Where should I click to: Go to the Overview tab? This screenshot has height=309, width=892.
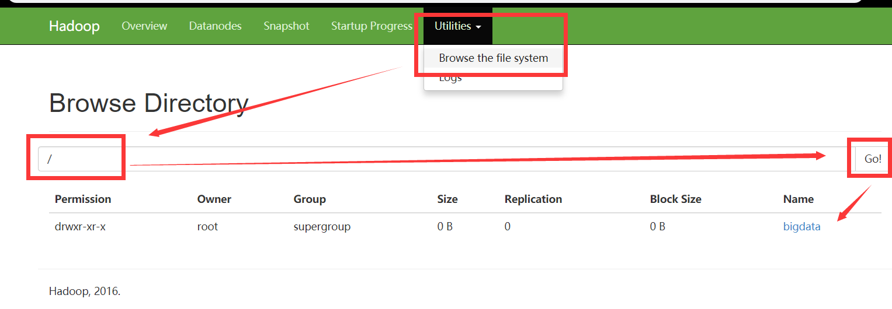tap(144, 26)
